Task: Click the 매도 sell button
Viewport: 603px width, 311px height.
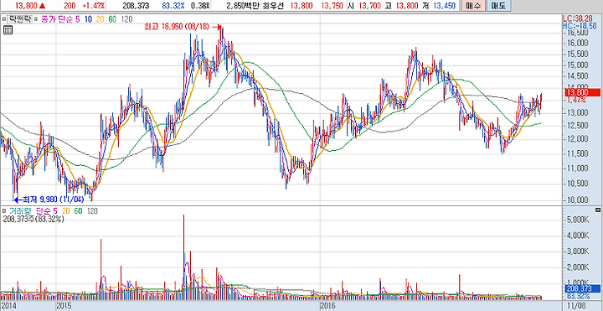Action: pos(498,6)
